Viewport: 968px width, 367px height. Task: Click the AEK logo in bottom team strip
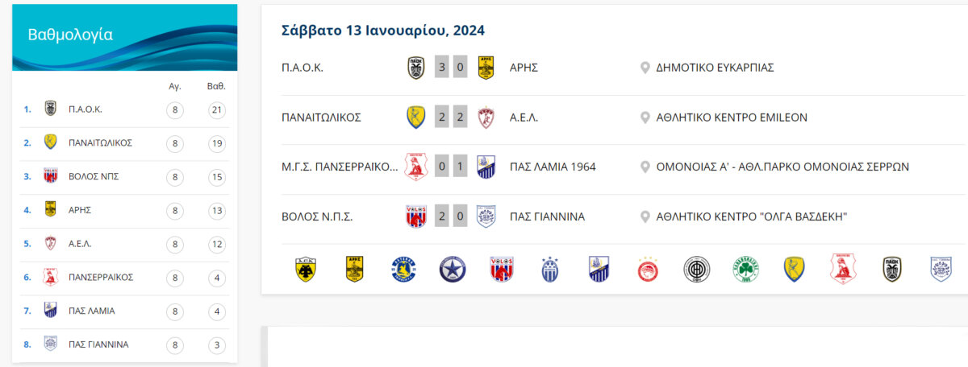point(306,269)
